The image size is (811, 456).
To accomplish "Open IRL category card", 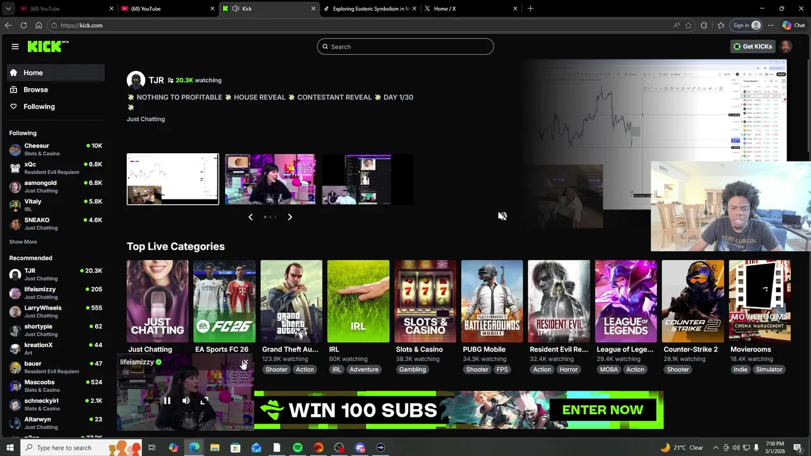I will coord(359,301).
